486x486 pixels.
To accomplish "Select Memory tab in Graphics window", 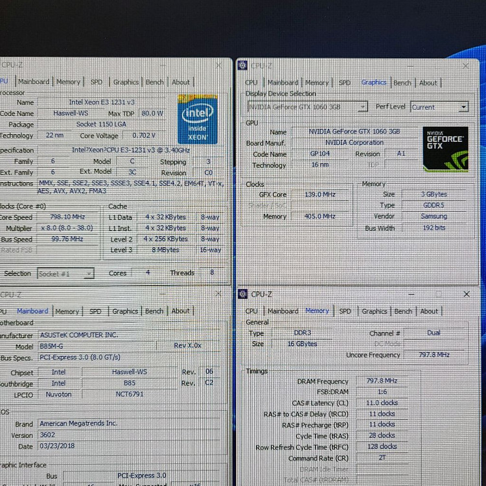I will coord(317,82).
